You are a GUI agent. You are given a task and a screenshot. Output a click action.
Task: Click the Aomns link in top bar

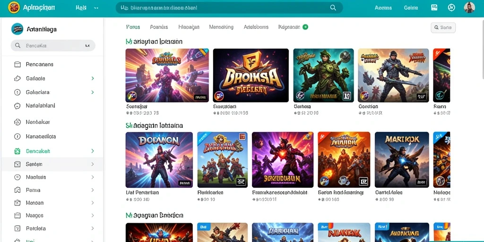(383, 8)
